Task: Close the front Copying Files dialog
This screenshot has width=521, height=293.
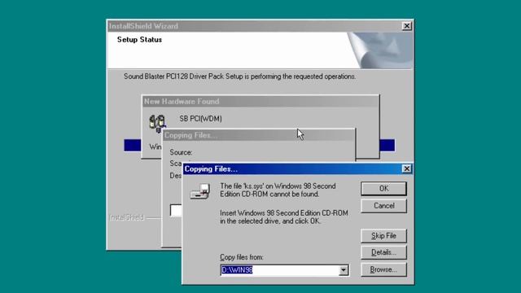Action: [406, 168]
